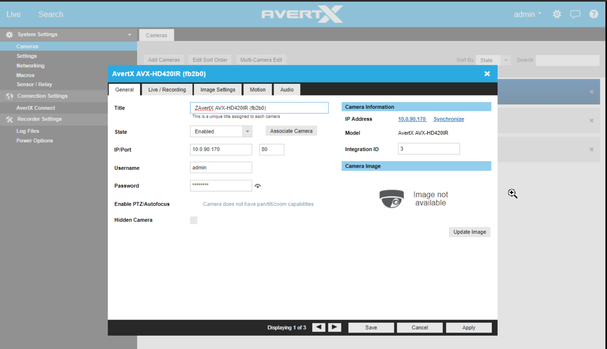The image size is (607, 349).
Task: Open the State dropdown showing Enabled
Action: pos(221,131)
